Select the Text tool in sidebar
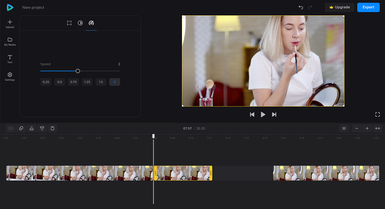 [10, 59]
